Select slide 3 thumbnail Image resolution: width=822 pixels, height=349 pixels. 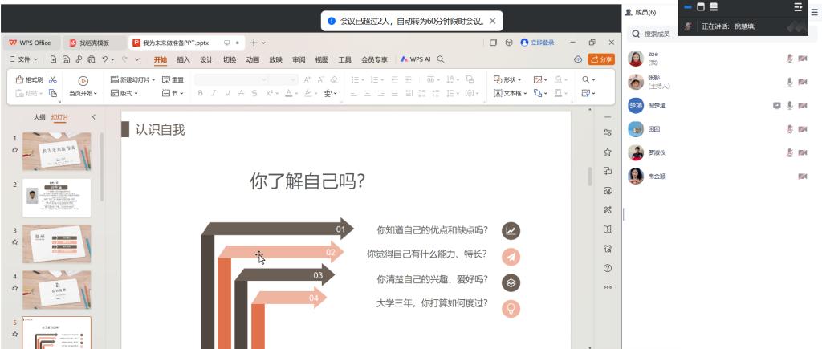pyautogui.click(x=57, y=244)
